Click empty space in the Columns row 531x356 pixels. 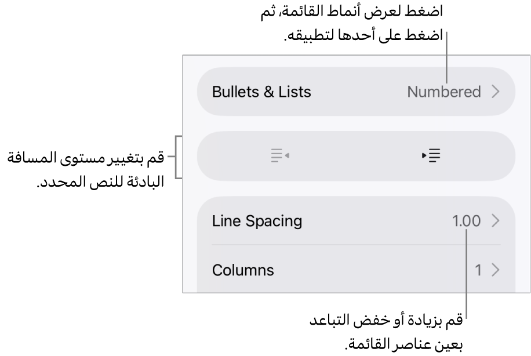[371, 270]
